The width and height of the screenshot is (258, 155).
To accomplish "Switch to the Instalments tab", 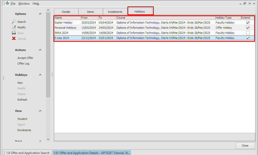I will [x=115, y=12].
